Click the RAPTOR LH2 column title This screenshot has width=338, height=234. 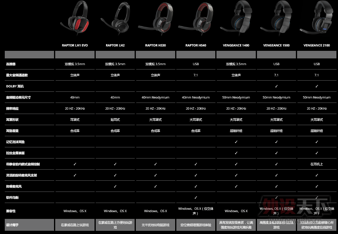[x=115, y=46]
